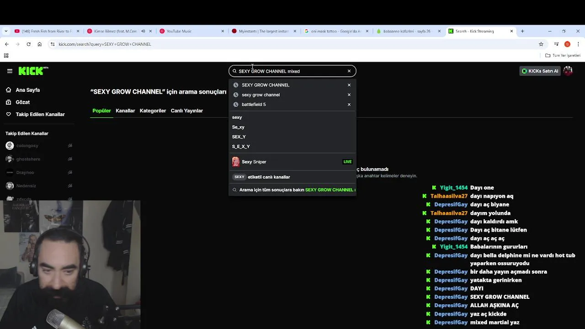The width and height of the screenshot is (585, 329).
Task: Click the green KICK logo
Action: (x=33, y=71)
